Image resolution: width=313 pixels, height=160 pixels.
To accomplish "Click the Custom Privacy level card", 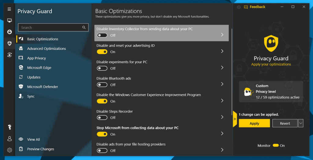I will [x=271, y=92].
